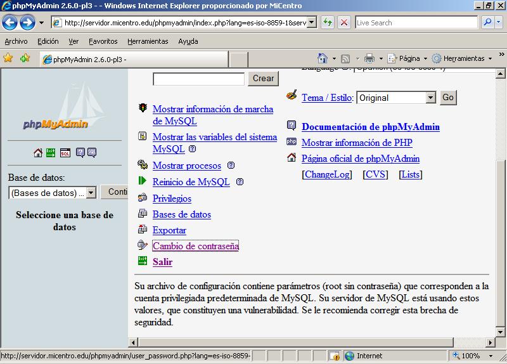Expand the Base de datos dropdown
507x364 pixels.
click(x=91, y=193)
